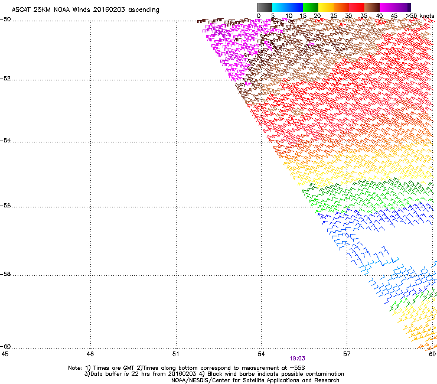Select the red 30-35 knots legend color
This screenshot has height=384, width=437.
point(357,7)
